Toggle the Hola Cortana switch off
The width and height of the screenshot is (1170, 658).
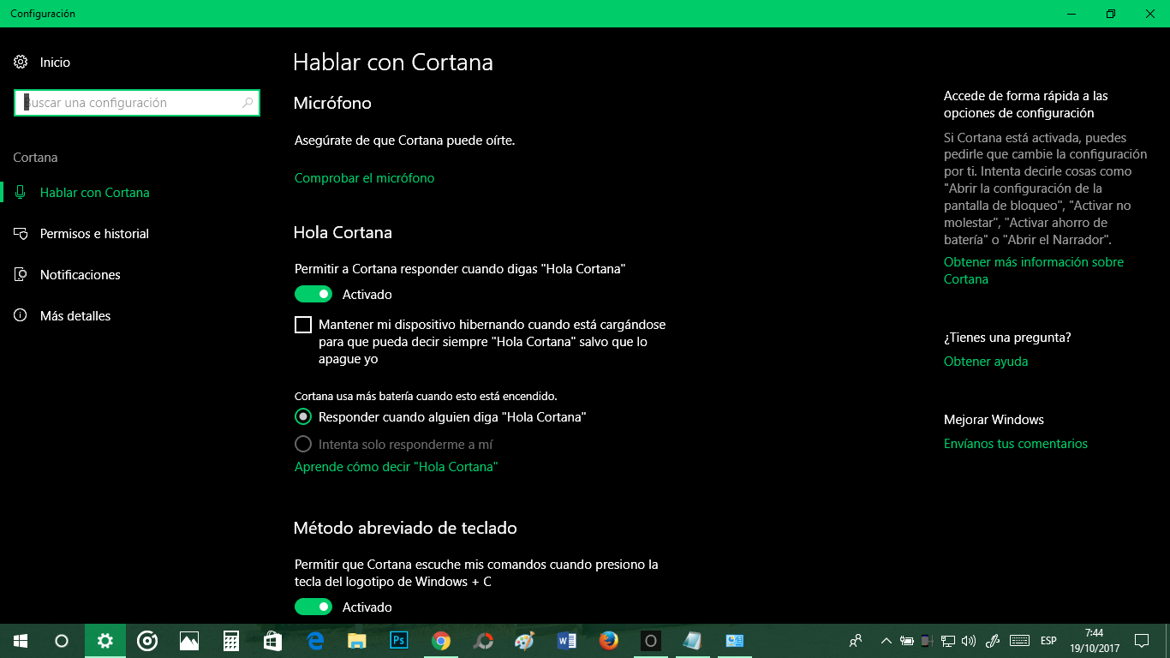click(x=313, y=295)
